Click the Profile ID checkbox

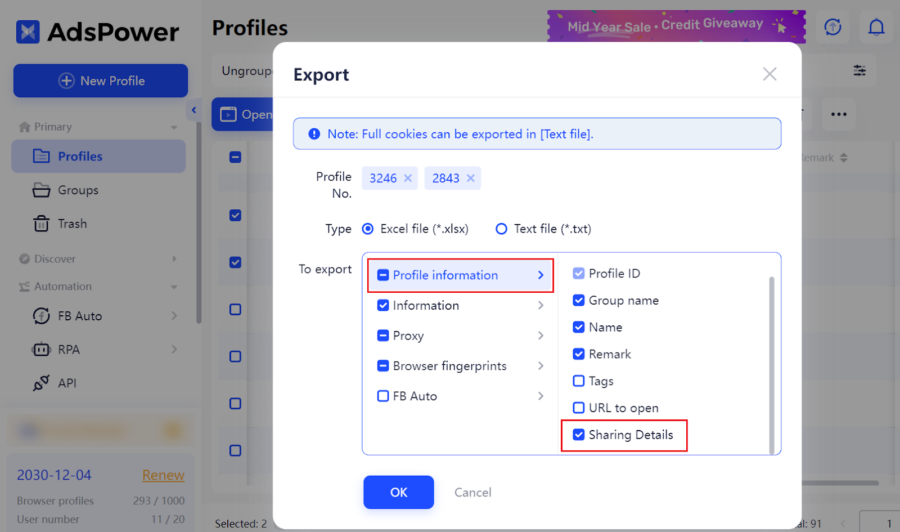click(x=579, y=274)
